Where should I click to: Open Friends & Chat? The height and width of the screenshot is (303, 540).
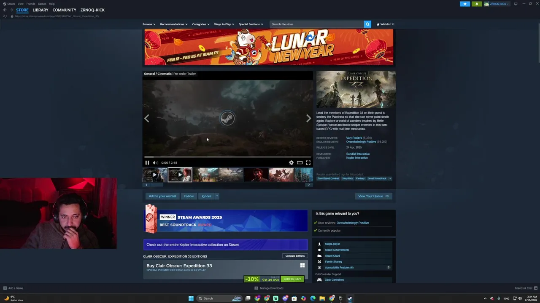click(526, 288)
